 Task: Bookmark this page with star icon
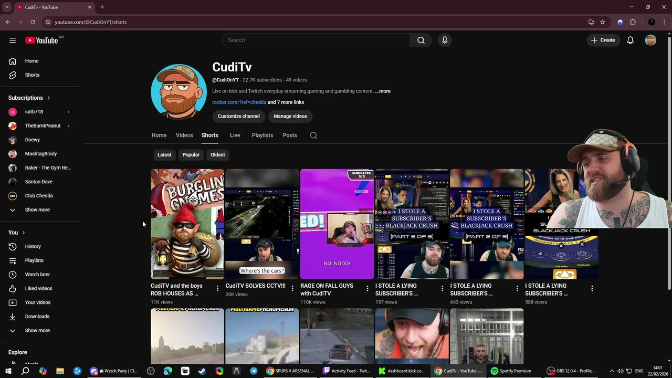click(603, 22)
